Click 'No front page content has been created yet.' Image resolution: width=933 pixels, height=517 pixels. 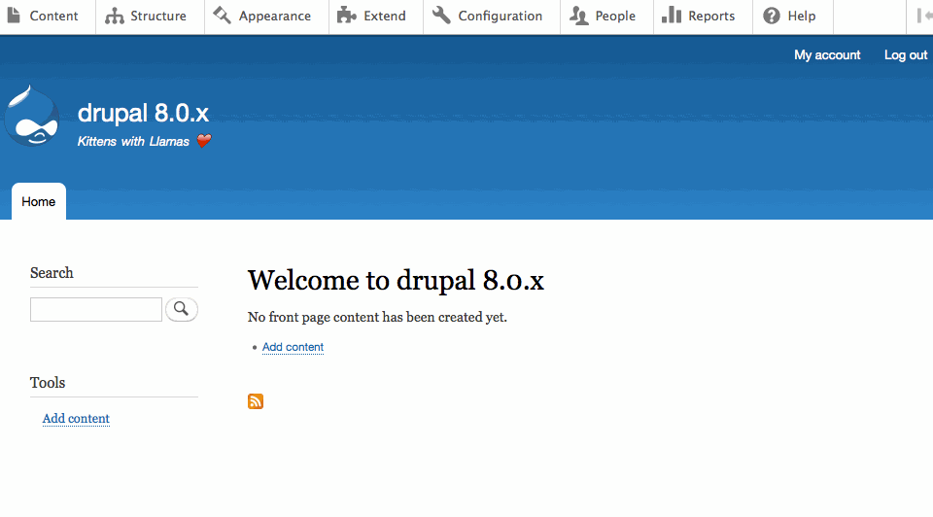377,317
